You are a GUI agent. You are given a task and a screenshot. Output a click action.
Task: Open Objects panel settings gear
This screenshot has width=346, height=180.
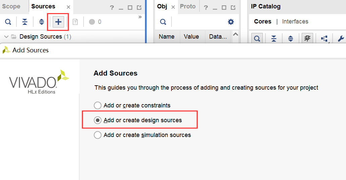click(231, 22)
